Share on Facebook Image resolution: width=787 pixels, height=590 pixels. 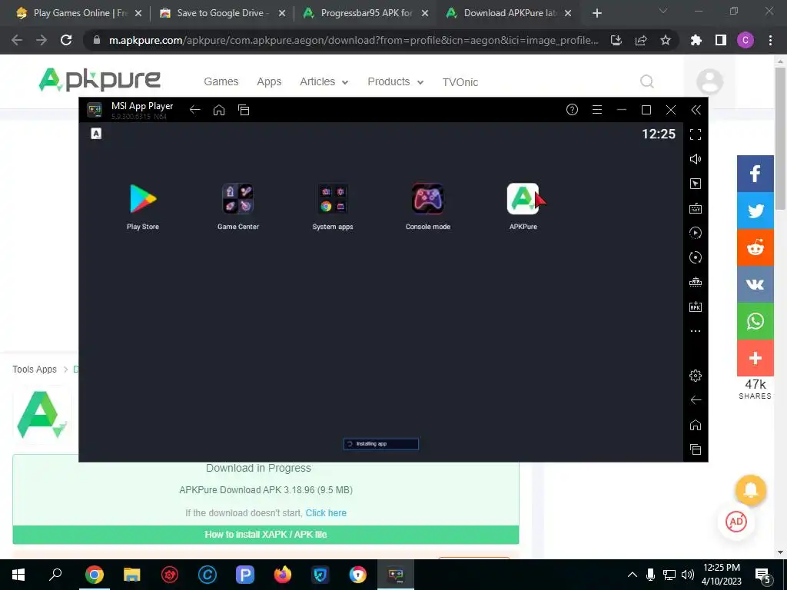coord(755,174)
